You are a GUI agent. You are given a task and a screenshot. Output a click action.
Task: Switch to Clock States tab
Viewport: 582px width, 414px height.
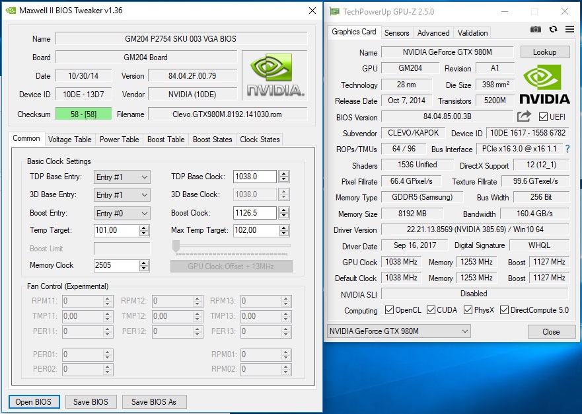(260, 140)
